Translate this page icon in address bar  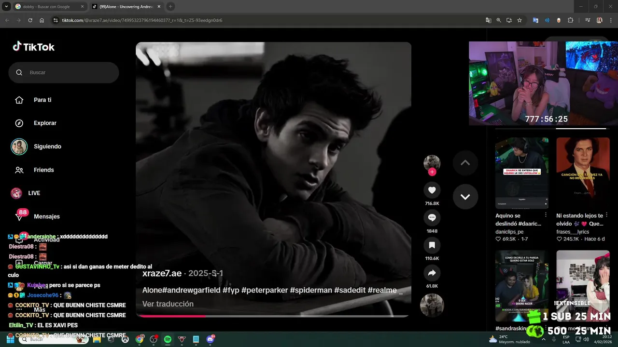tap(489, 20)
